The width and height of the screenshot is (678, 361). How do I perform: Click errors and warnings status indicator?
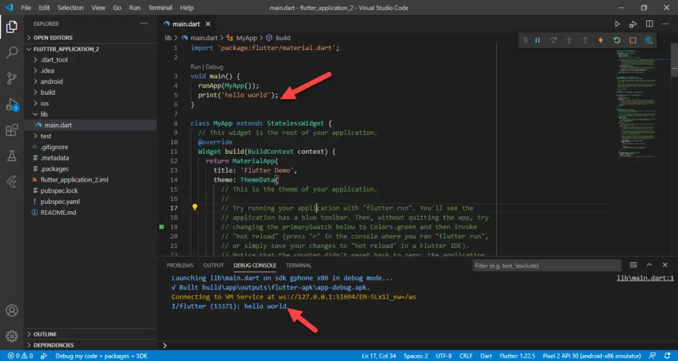[x=20, y=356]
